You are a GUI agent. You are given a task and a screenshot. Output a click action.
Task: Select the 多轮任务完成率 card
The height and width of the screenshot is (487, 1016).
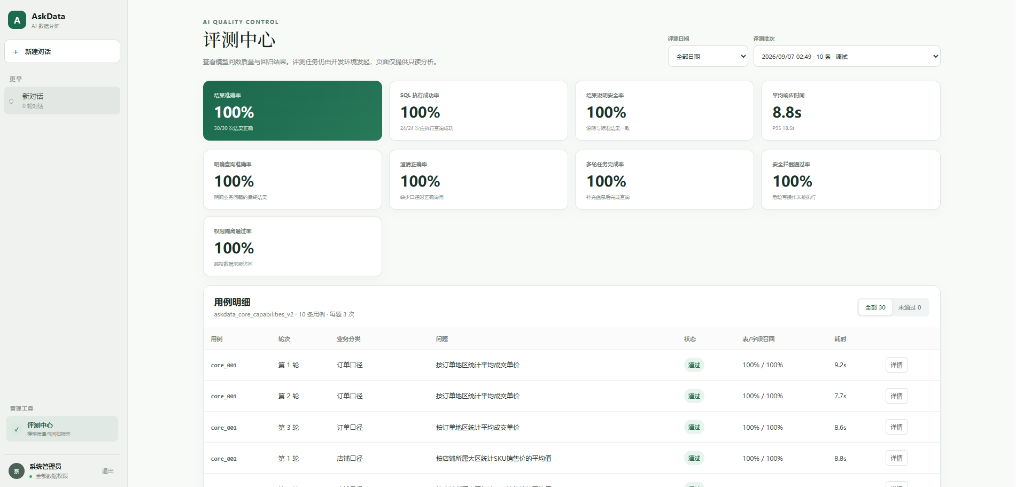click(x=664, y=180)
